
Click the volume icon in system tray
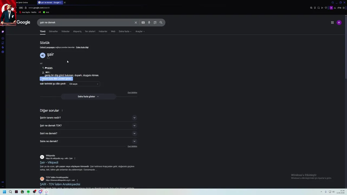click(x=333, y=192)
